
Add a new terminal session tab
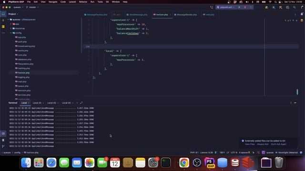[77, 103]
